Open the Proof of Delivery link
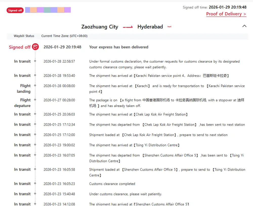Image resolution: width=253 pixels, height=210 pixels. pos(226,14)
